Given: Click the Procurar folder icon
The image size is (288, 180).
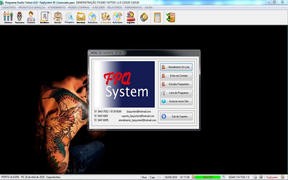Looking at the screenshot, I should [x=81, y=17].
